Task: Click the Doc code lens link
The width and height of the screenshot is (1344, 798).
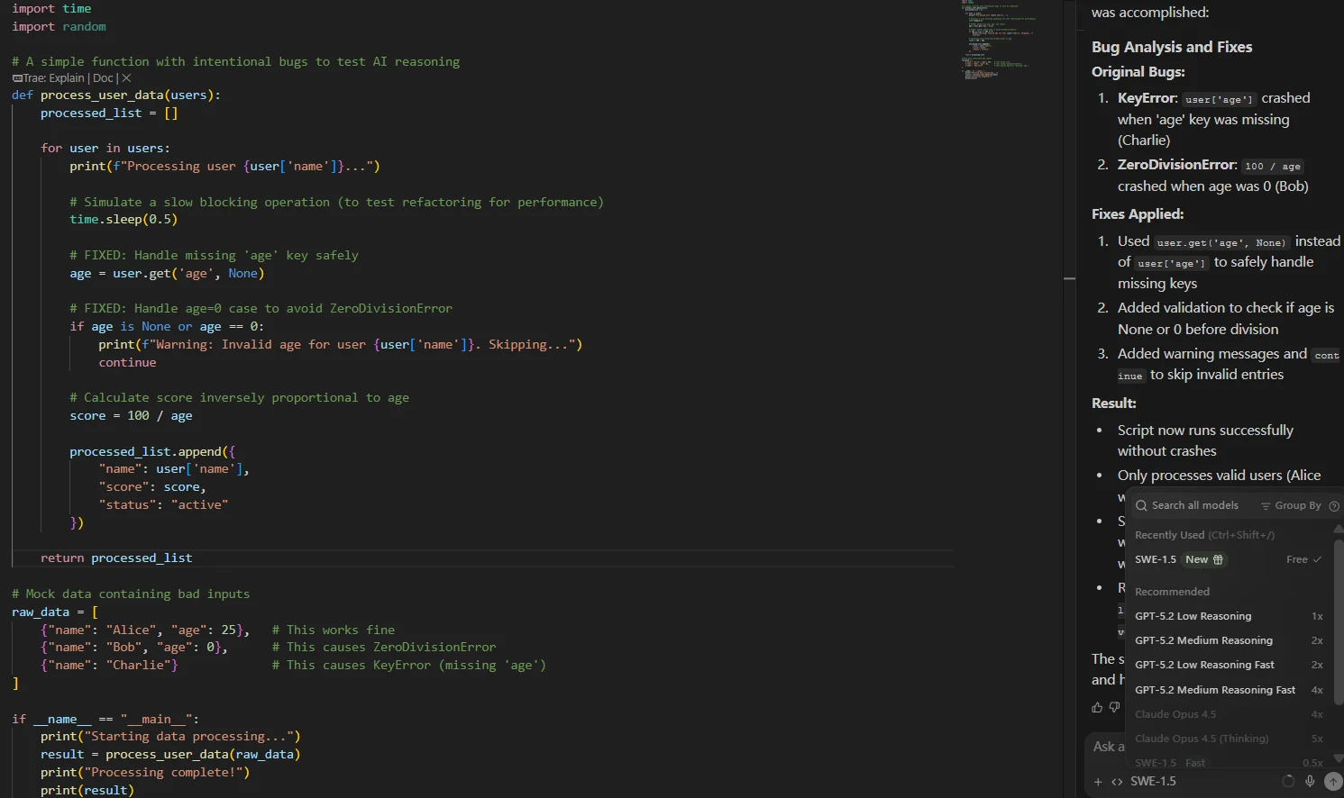Action: point(103,78)
